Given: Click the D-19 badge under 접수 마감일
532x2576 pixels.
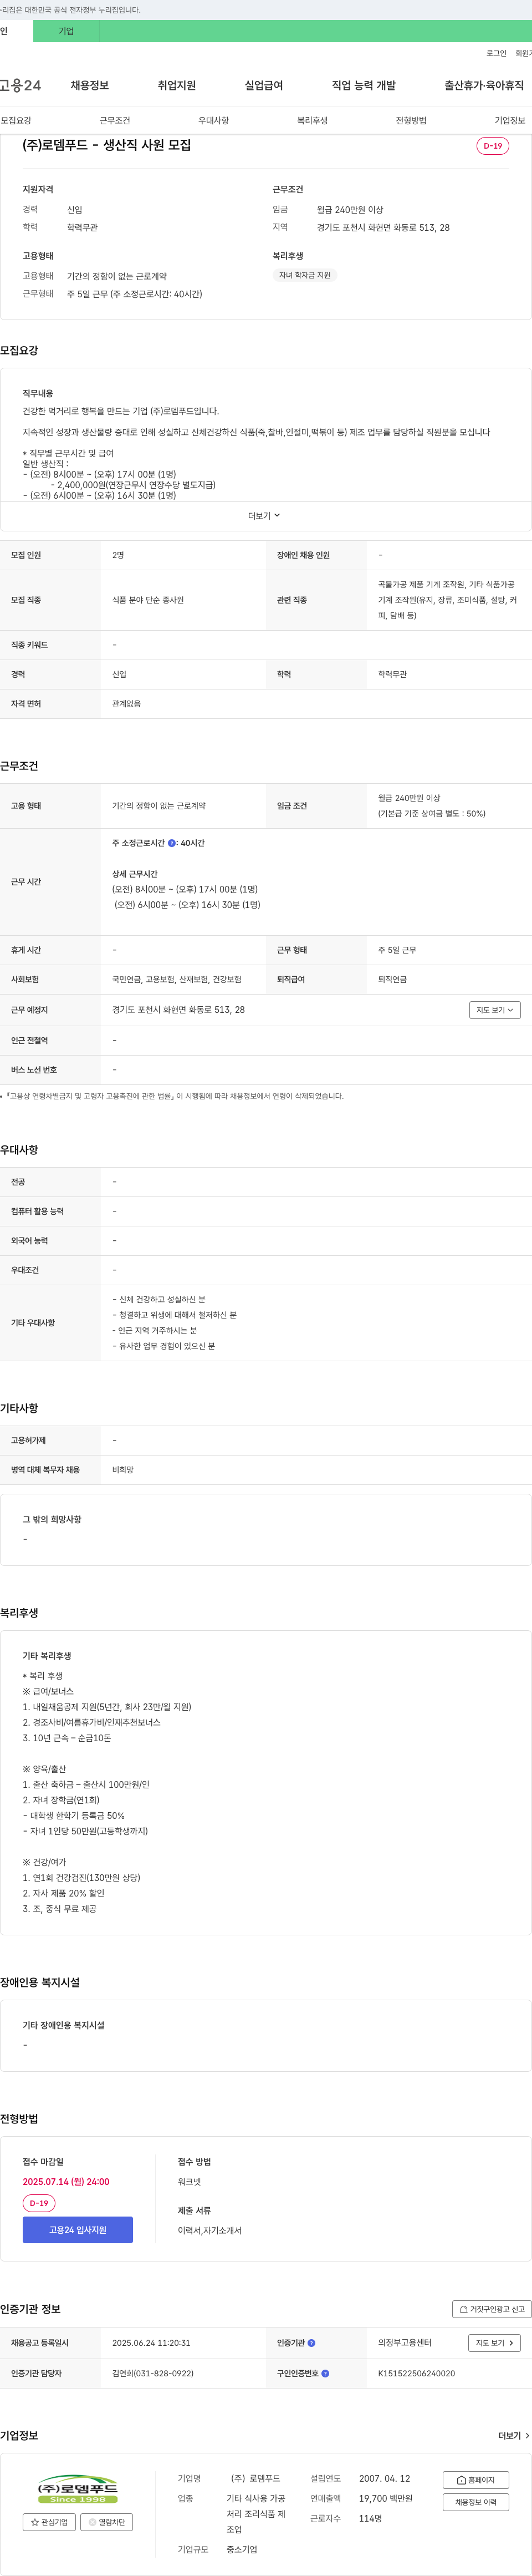Looking at the screenshot, I should click(x=39, y=2203).
